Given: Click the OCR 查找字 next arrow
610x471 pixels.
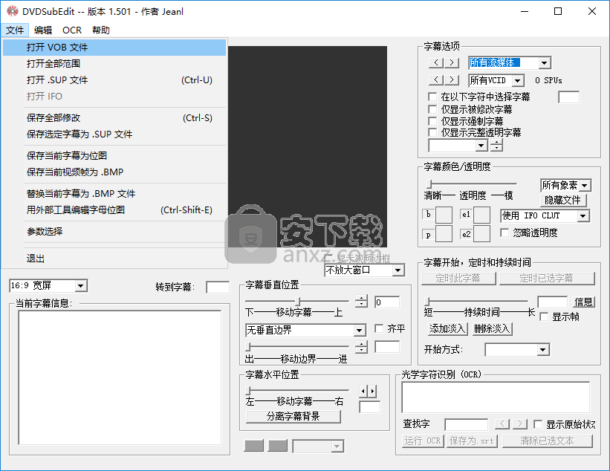Looking at the screenshot, I should coord(520,423).
